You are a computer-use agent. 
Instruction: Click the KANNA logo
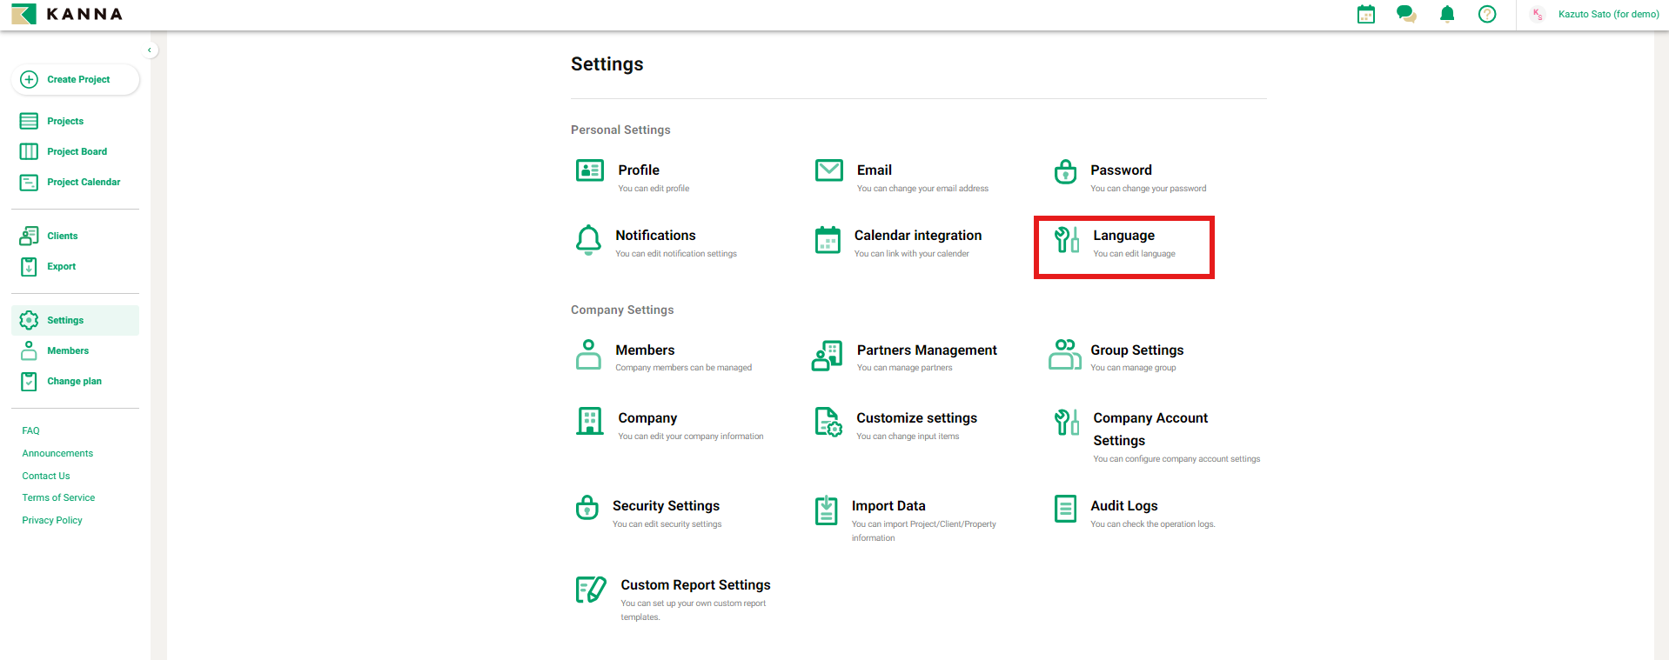coord(68,14)
